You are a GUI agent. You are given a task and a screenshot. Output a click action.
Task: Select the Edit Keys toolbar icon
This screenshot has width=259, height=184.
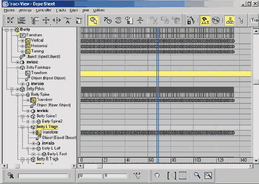(x=11, y=20)
